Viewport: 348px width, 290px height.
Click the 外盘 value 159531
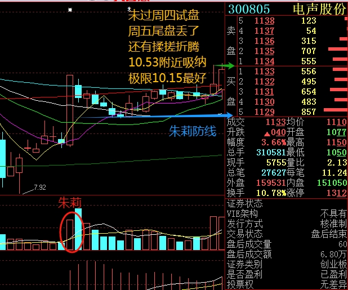[271, 183]
